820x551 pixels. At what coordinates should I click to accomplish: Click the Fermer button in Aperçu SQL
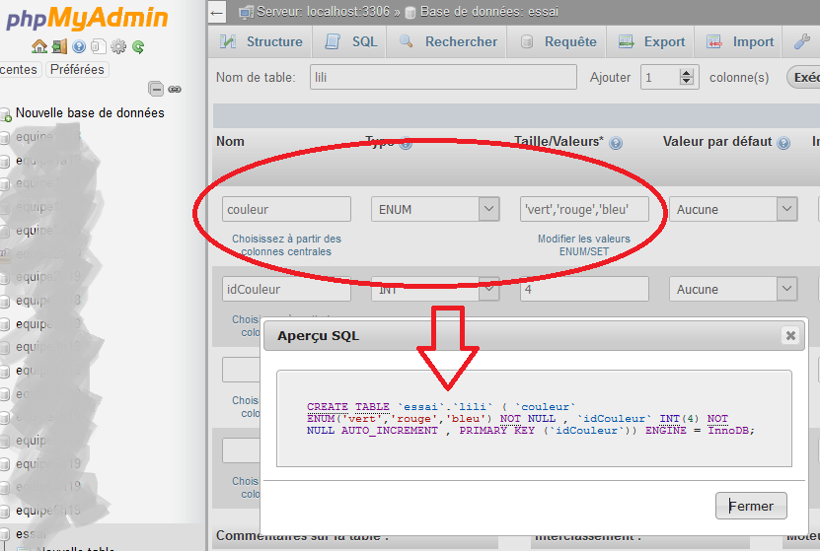point(751,506)
